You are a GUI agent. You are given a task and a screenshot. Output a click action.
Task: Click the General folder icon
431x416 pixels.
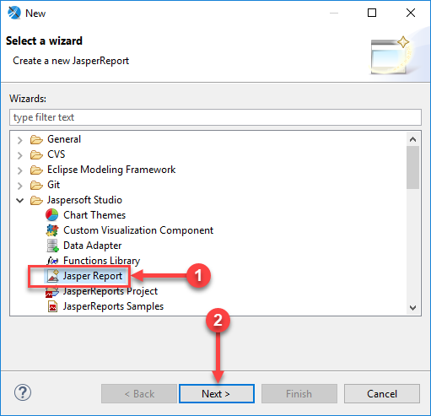tap(36, 139)
